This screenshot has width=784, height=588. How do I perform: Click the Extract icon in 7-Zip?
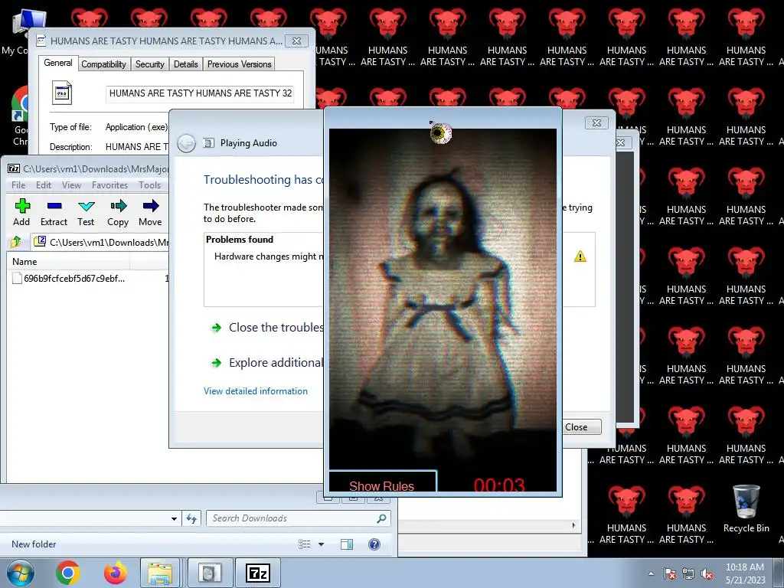coord(54,212)
